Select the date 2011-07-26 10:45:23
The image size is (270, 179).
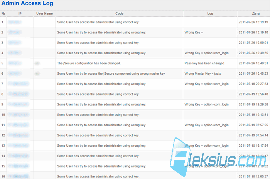click(x=253, y=74)
